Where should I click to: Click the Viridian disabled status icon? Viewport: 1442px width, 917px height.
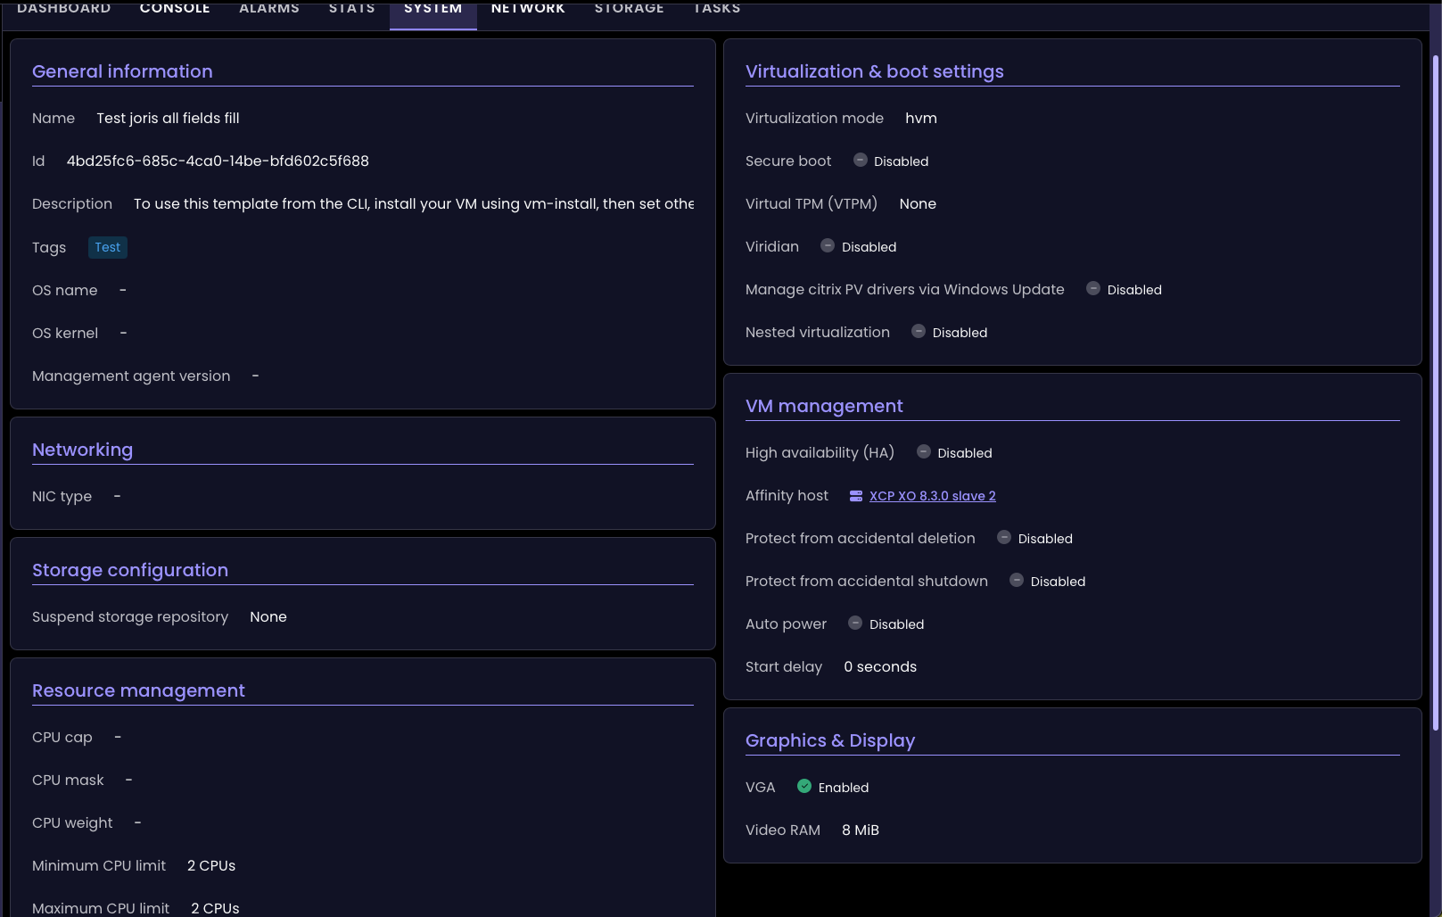click(x=828, y=245)
